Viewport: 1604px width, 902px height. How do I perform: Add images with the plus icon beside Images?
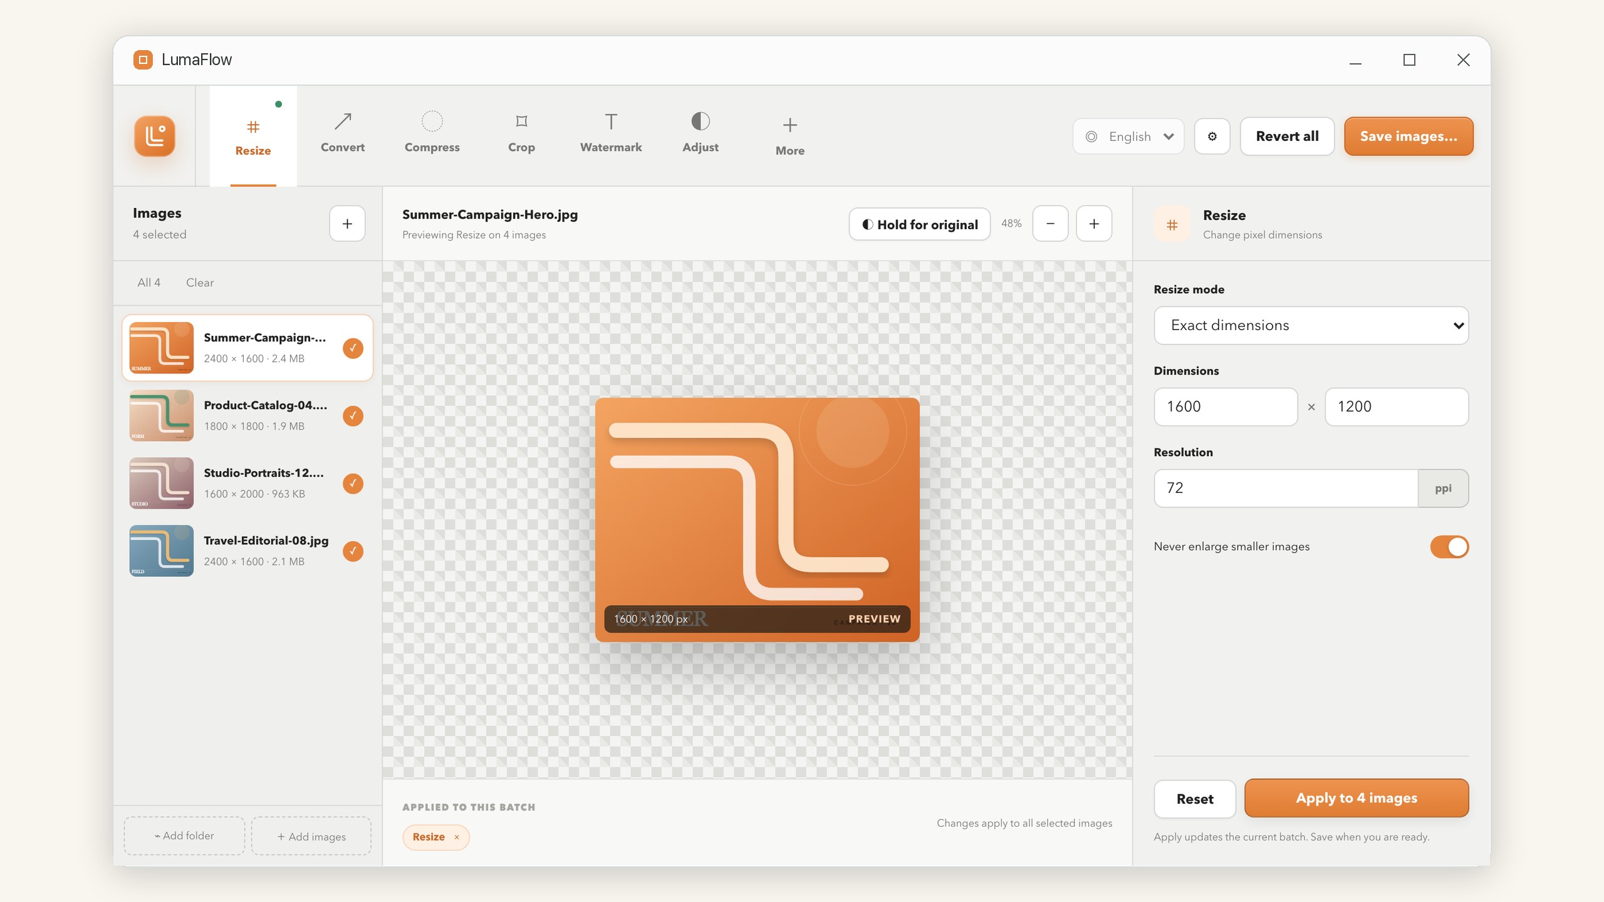pyautogui.click(x=347, y=224)
